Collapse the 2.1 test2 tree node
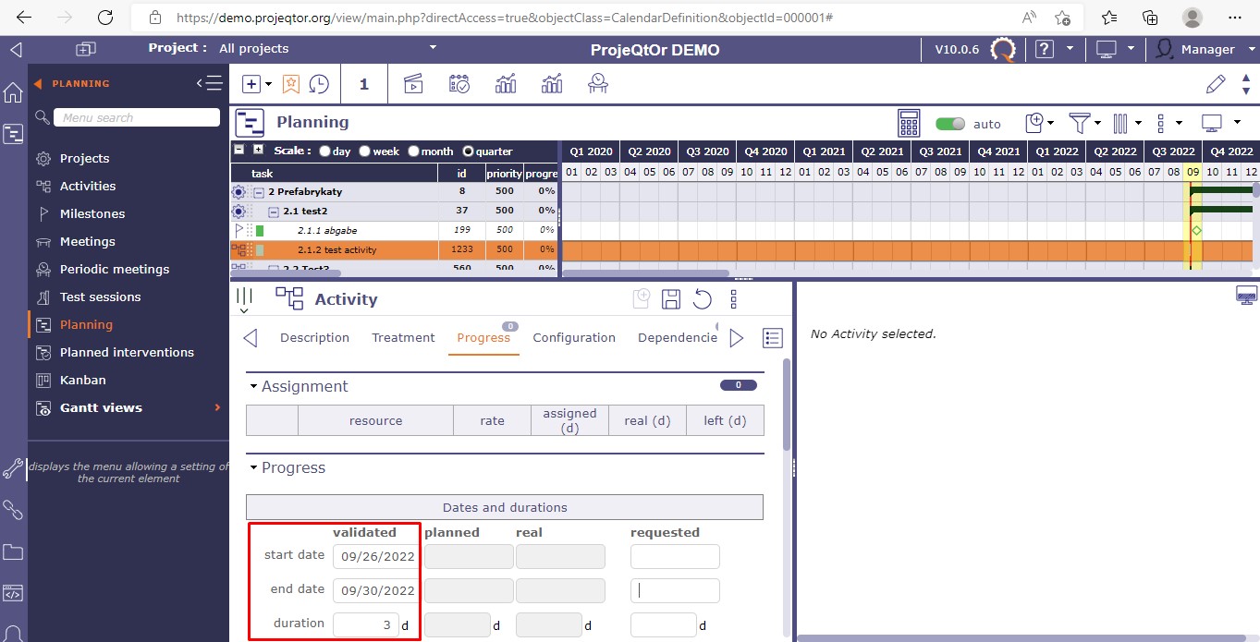Screen dimensions: 1260x642 (275, 211)
